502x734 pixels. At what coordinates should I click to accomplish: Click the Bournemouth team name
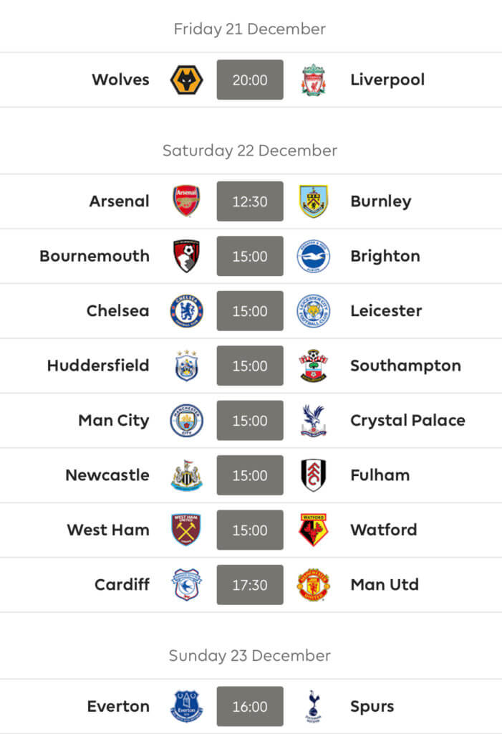tap(95, 256)
